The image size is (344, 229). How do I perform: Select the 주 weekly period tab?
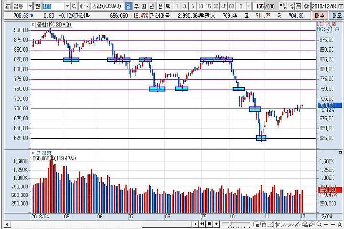(136, 6)
